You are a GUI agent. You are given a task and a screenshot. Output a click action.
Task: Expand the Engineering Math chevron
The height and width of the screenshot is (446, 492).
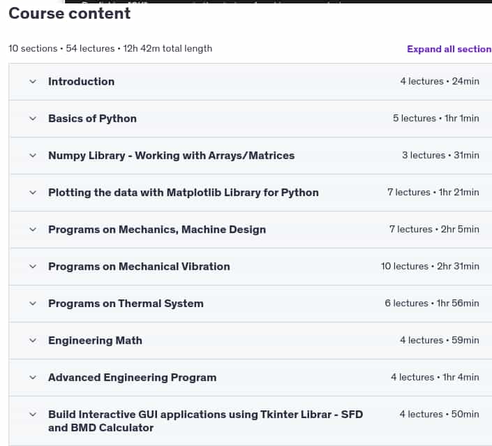click(33, 341)
